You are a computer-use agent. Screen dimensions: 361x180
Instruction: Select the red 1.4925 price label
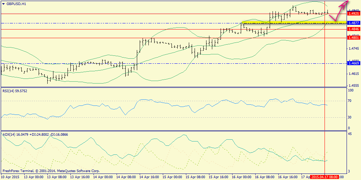point(353,14)
